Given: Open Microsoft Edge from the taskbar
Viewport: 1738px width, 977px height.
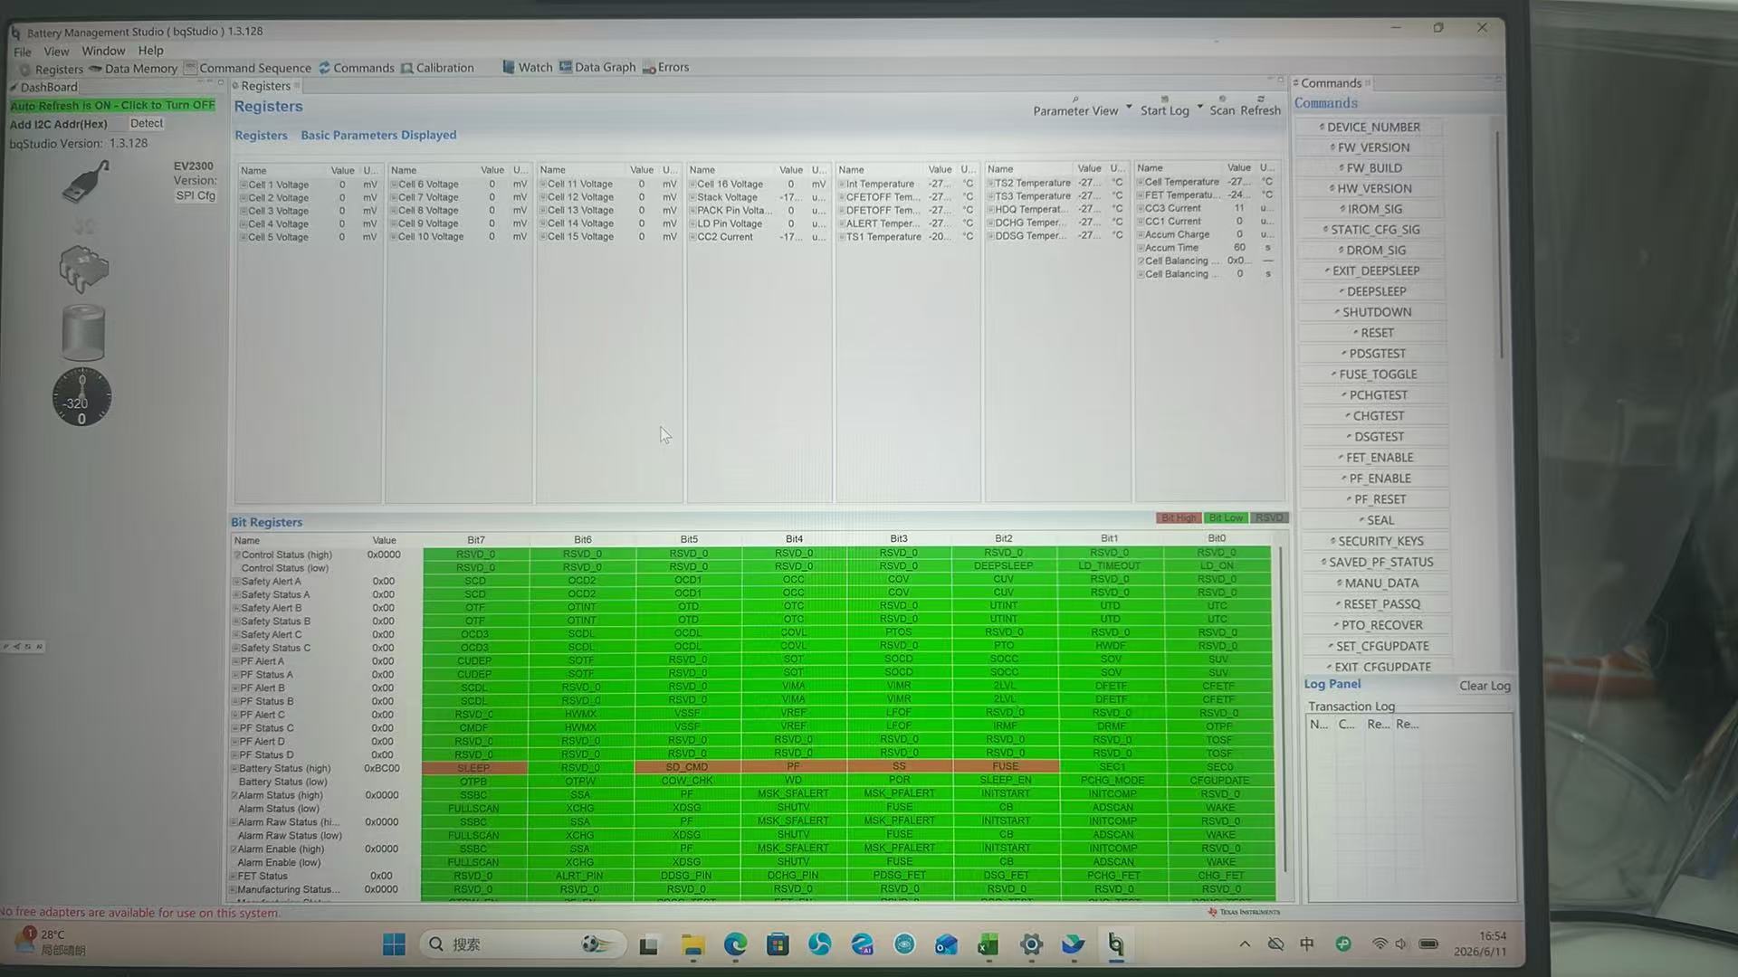Looking at the screenshot, I should coord(735,945).
